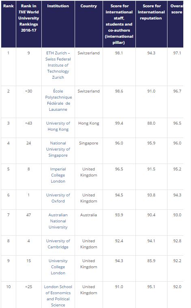Screen dimensions: 191x308
Task: Open the ETH Zurich institution link
Action: 58,65
